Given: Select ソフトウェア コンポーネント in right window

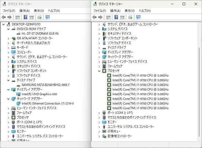Looking at the screenshot, I should point(122,38).
